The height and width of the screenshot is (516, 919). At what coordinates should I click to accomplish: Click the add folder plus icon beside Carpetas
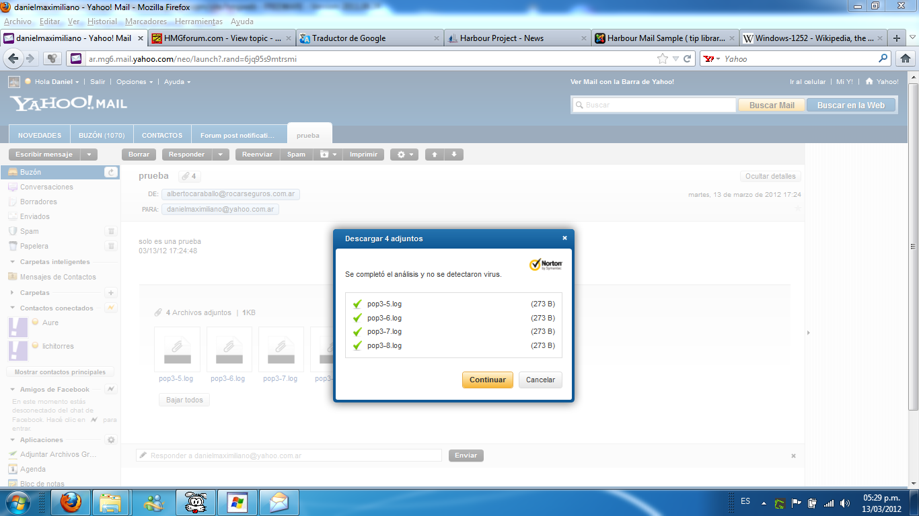(x=111, y=293)
